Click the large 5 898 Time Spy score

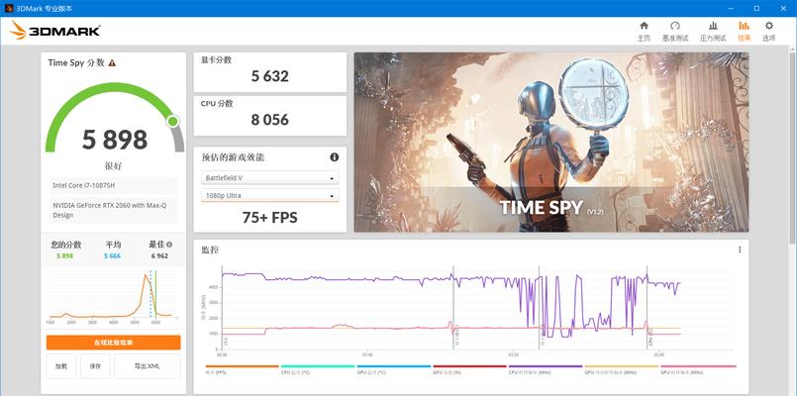click(115, 140)
